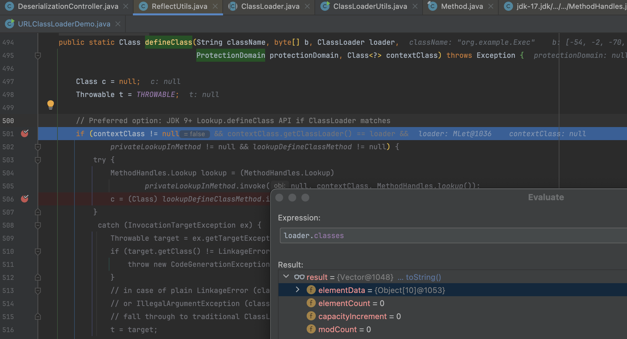The height and width of the screenshot is (339, 627).
Task: Click the 'obj:' parameter hint on line 505
Action: click(280, 186)
